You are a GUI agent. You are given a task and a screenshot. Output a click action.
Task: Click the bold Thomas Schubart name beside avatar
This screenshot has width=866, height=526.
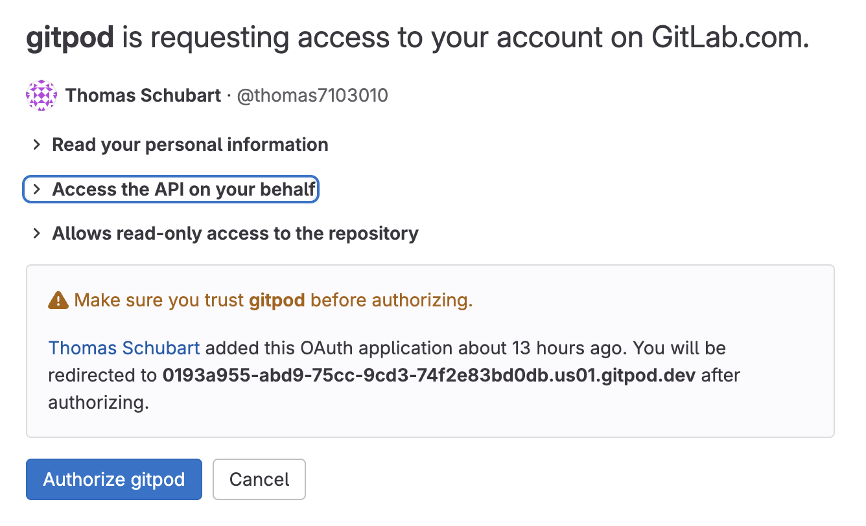143,96
